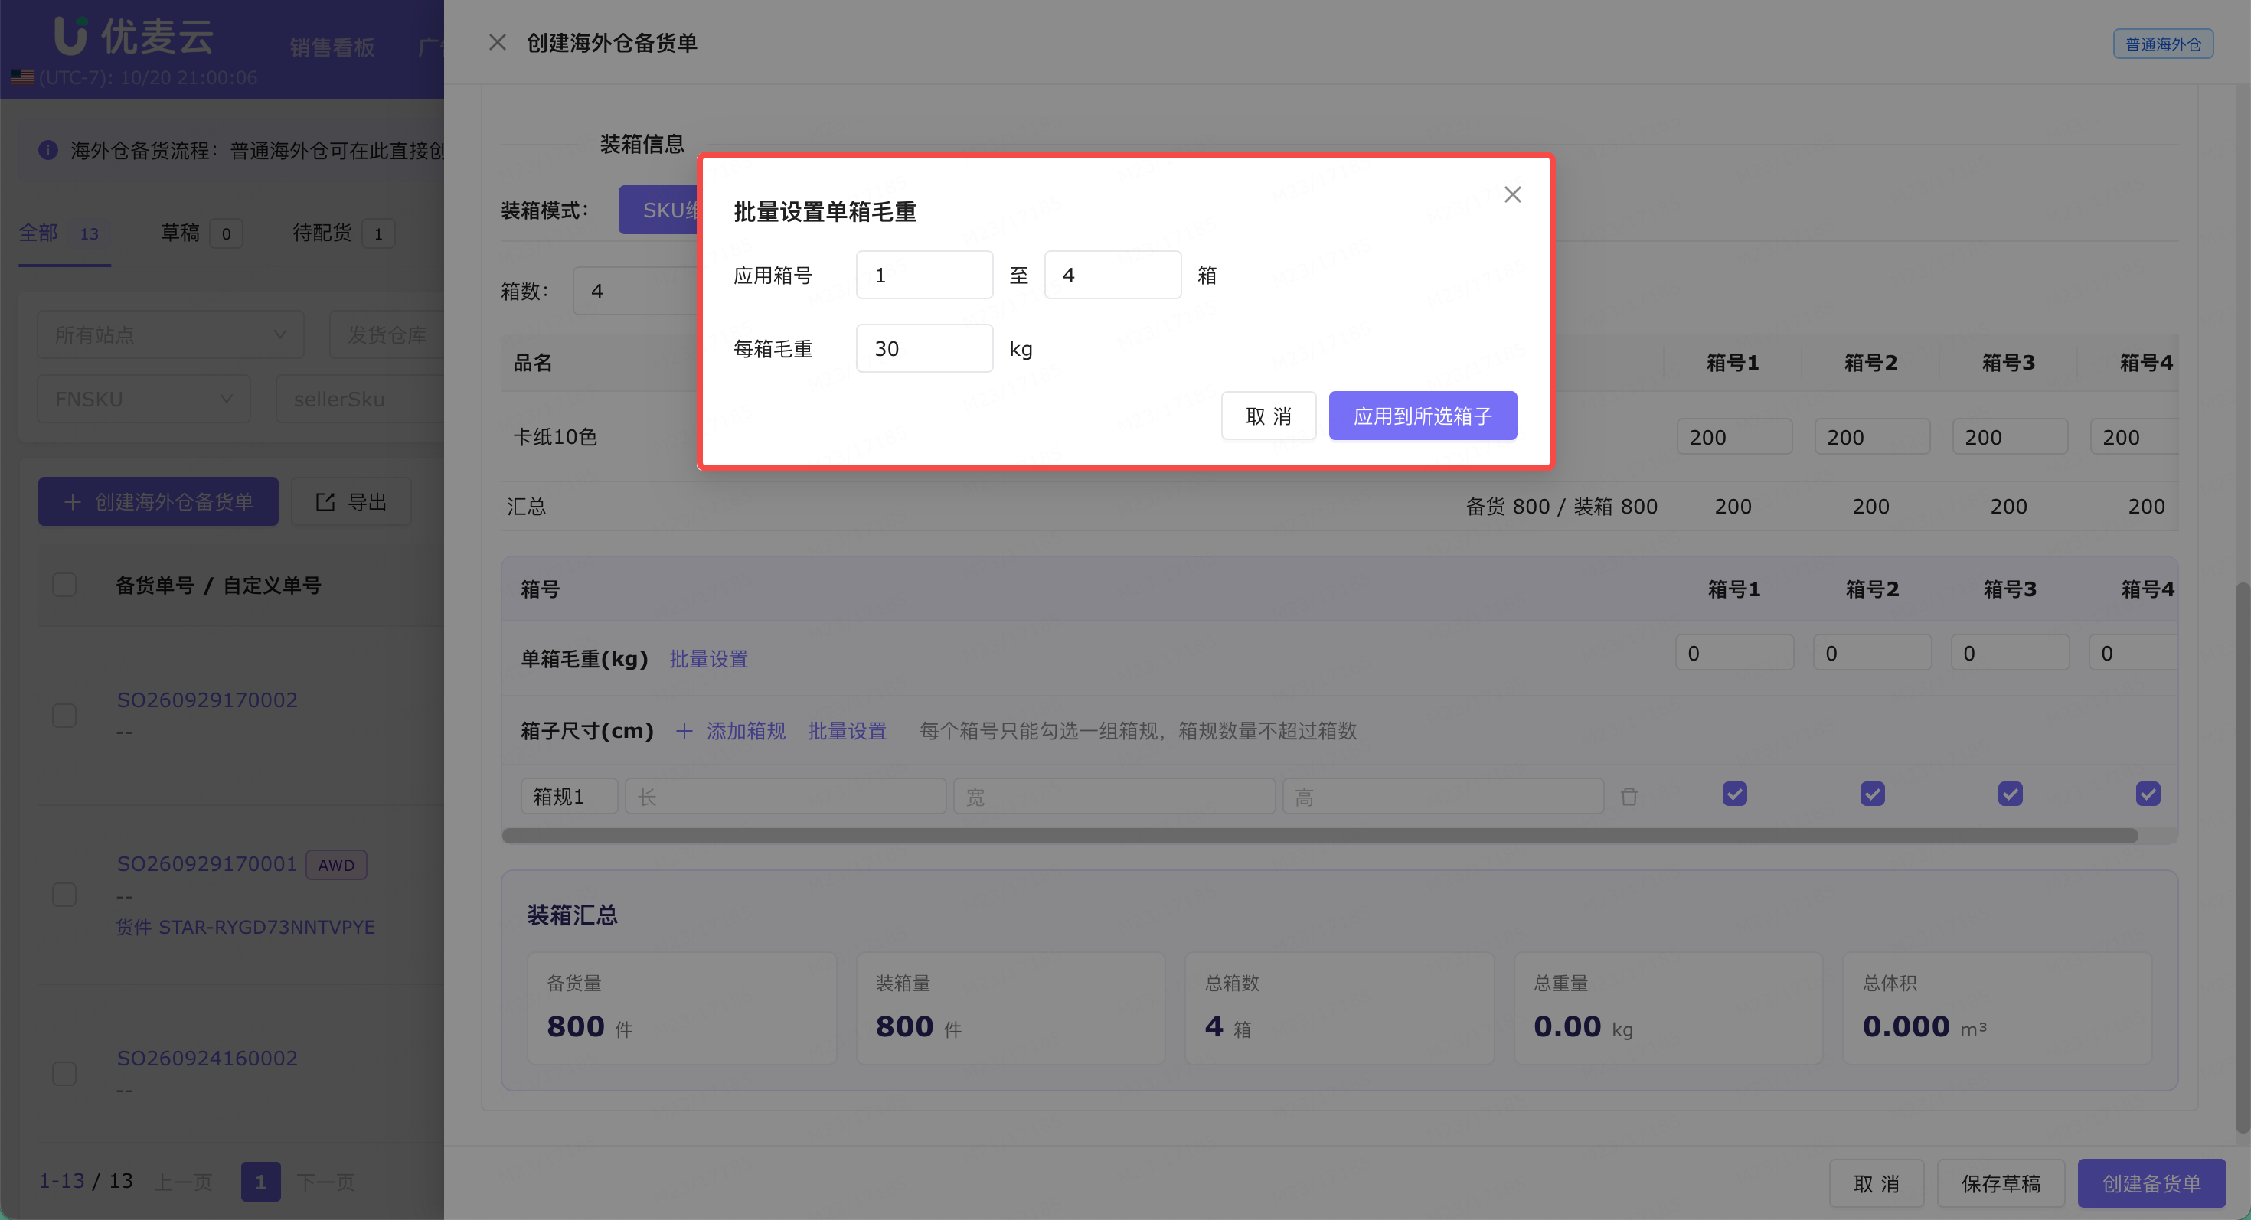Click the 优麦云 logo
The image size is (2251, 1220).
point(134,36)
